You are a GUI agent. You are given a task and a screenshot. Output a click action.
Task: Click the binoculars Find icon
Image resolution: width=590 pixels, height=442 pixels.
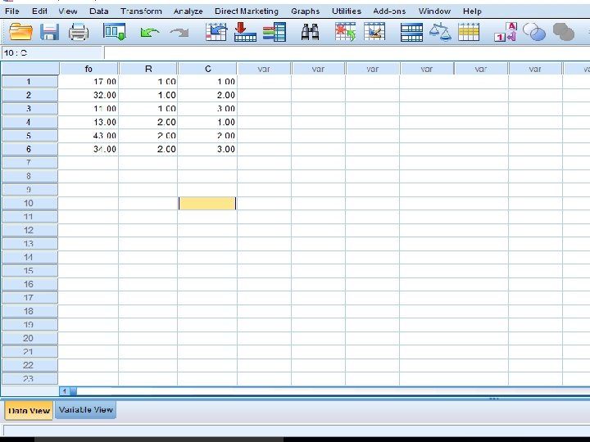point(311,32)
